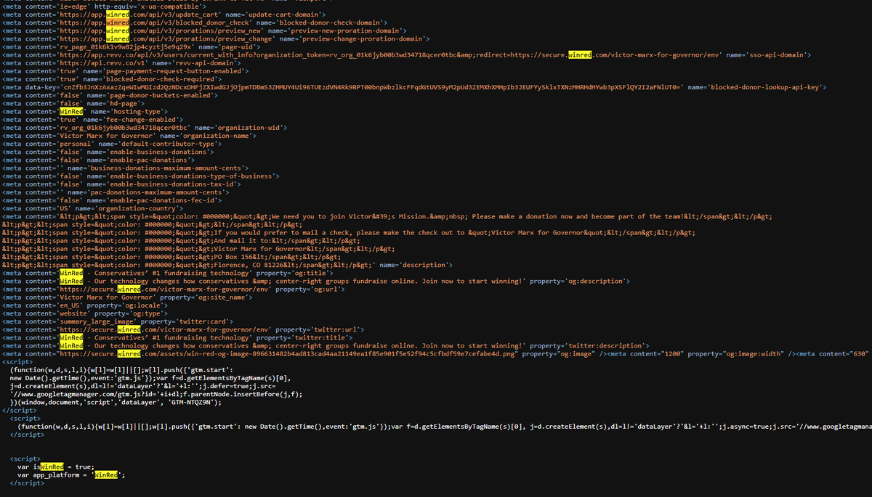This screenshot has height=497, width=872.
Task: Click the 'var app_platform' line
Action: 72,475
